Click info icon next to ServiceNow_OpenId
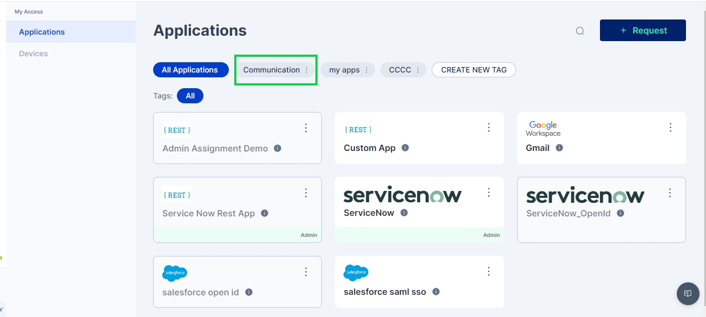This screenshot has width=706, height=317. [621, 213]
